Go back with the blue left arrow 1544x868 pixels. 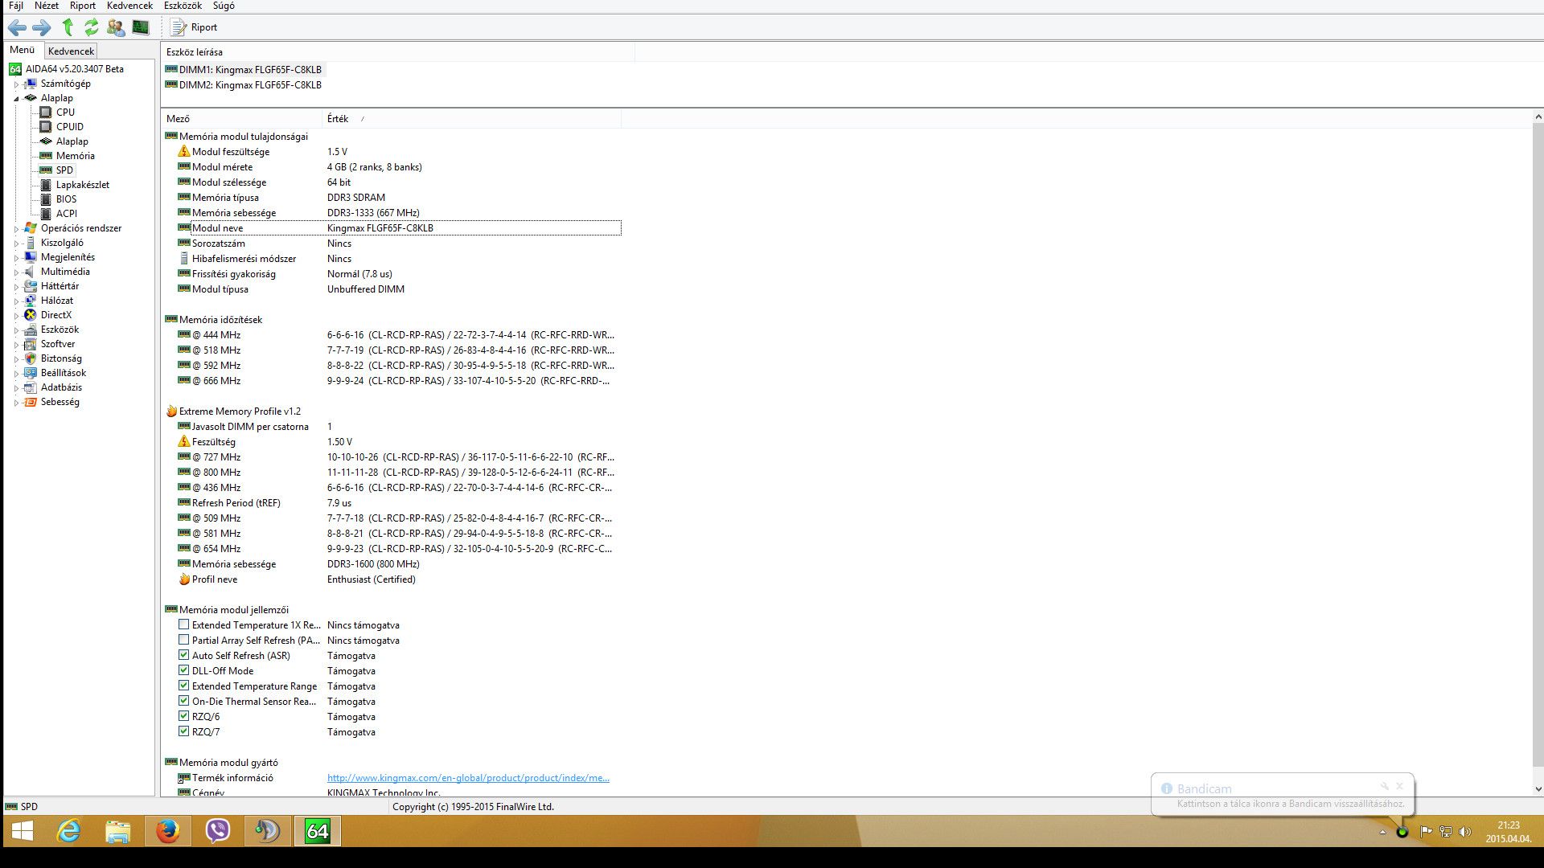coord(17,27)
